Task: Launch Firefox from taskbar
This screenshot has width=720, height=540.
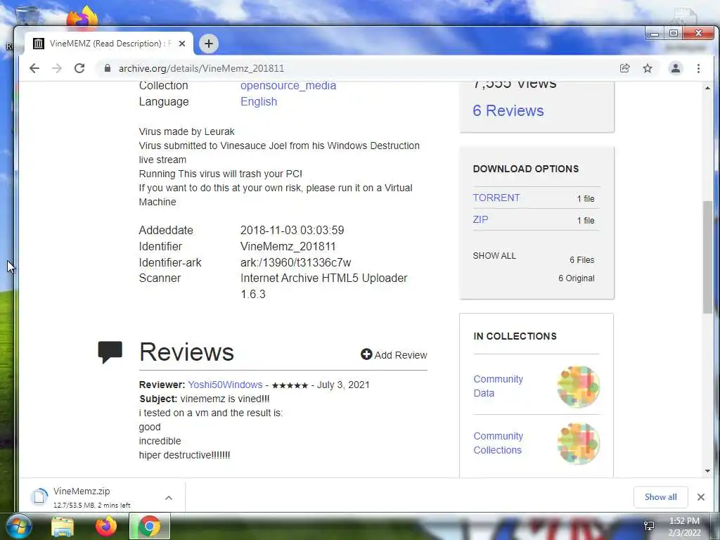Action: point(106,526)
